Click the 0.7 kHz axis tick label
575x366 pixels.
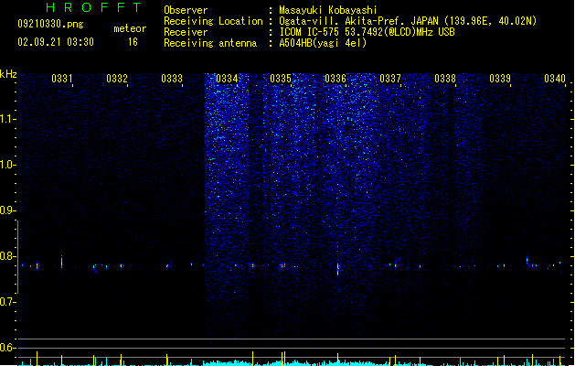(7, 302)
